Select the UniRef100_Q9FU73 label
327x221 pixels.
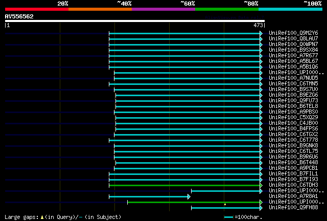(293, 100)
